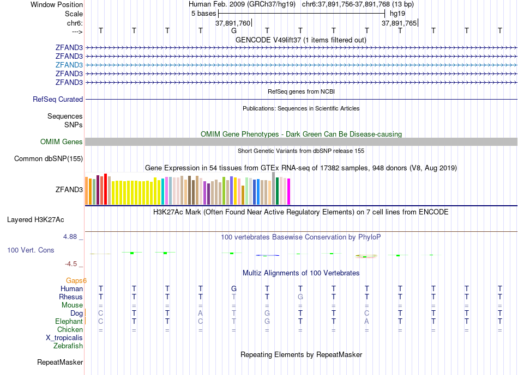This screenshot has width=518, height=375.
Task: Click the chr6: ruler label
Action: point(75,23)
